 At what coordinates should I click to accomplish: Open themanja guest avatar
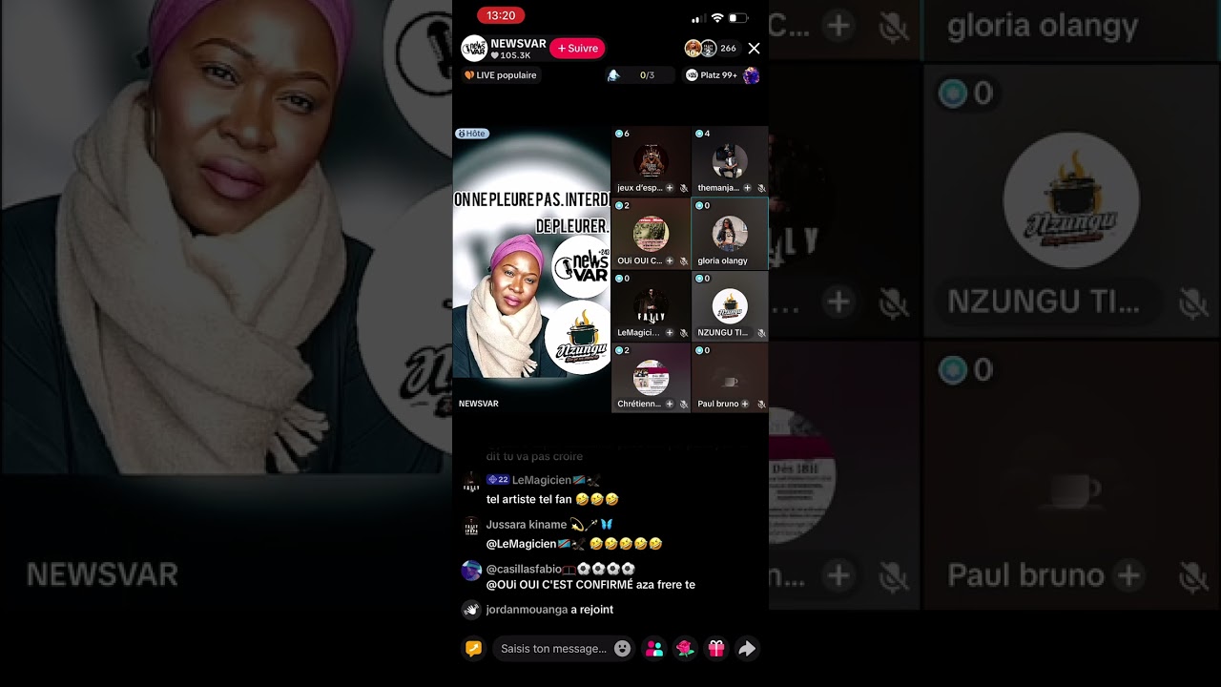click(730, 161)
